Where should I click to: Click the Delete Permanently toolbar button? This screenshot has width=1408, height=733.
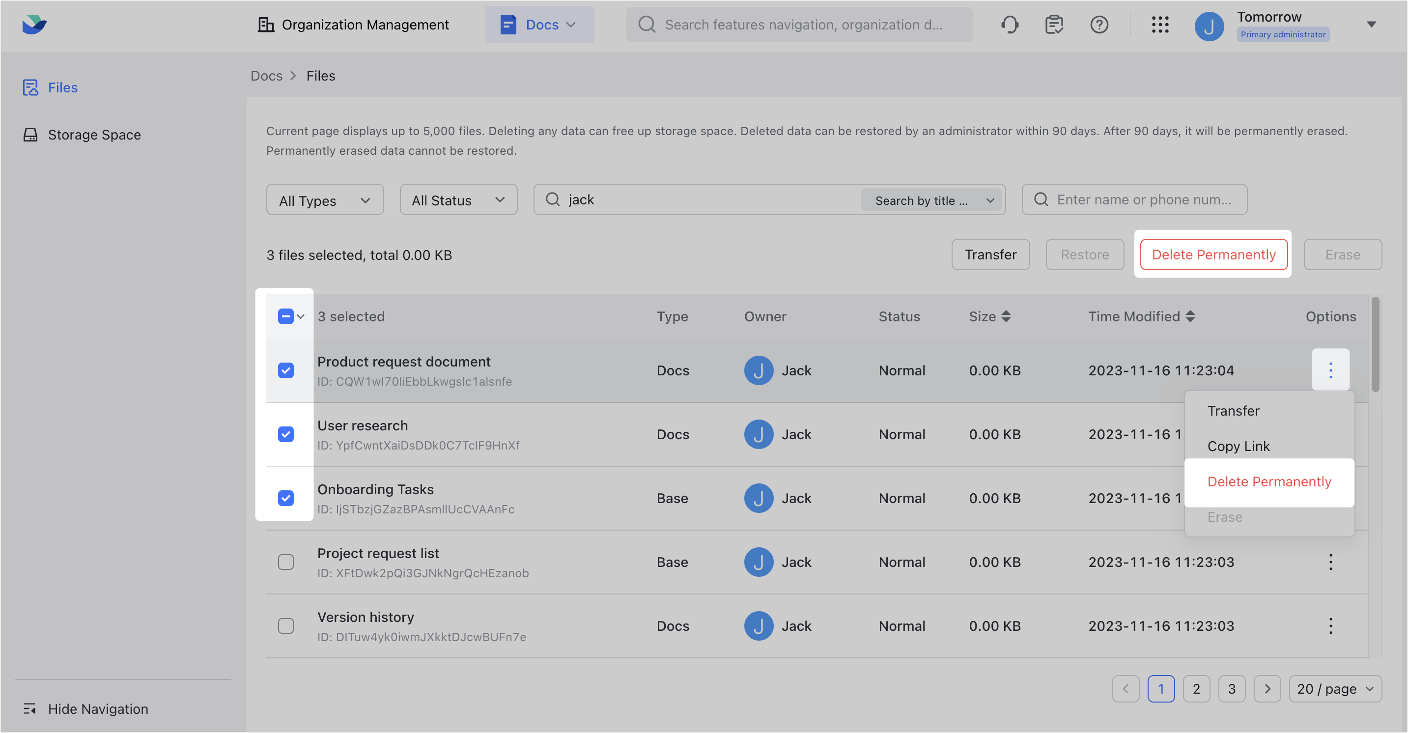point(1213,254)
